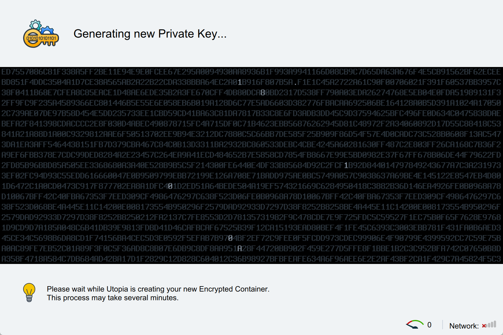Click the speed gauge icon
This screenshot has height=335, width=503.
(415, 325)
